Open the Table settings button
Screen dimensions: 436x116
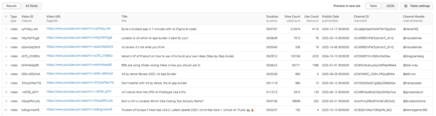(417, 6)
